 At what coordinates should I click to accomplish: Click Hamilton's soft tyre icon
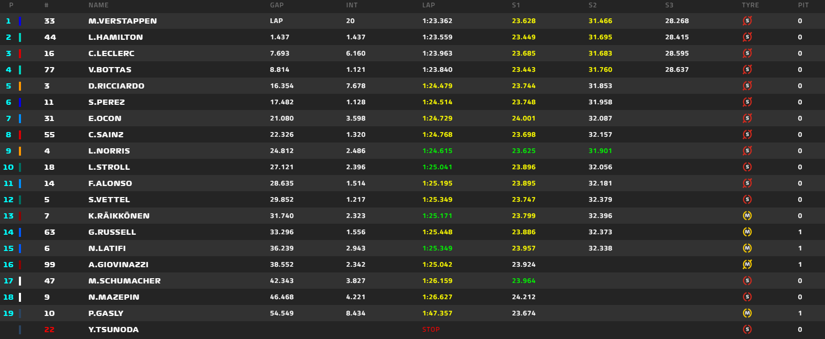coord(747,37)
